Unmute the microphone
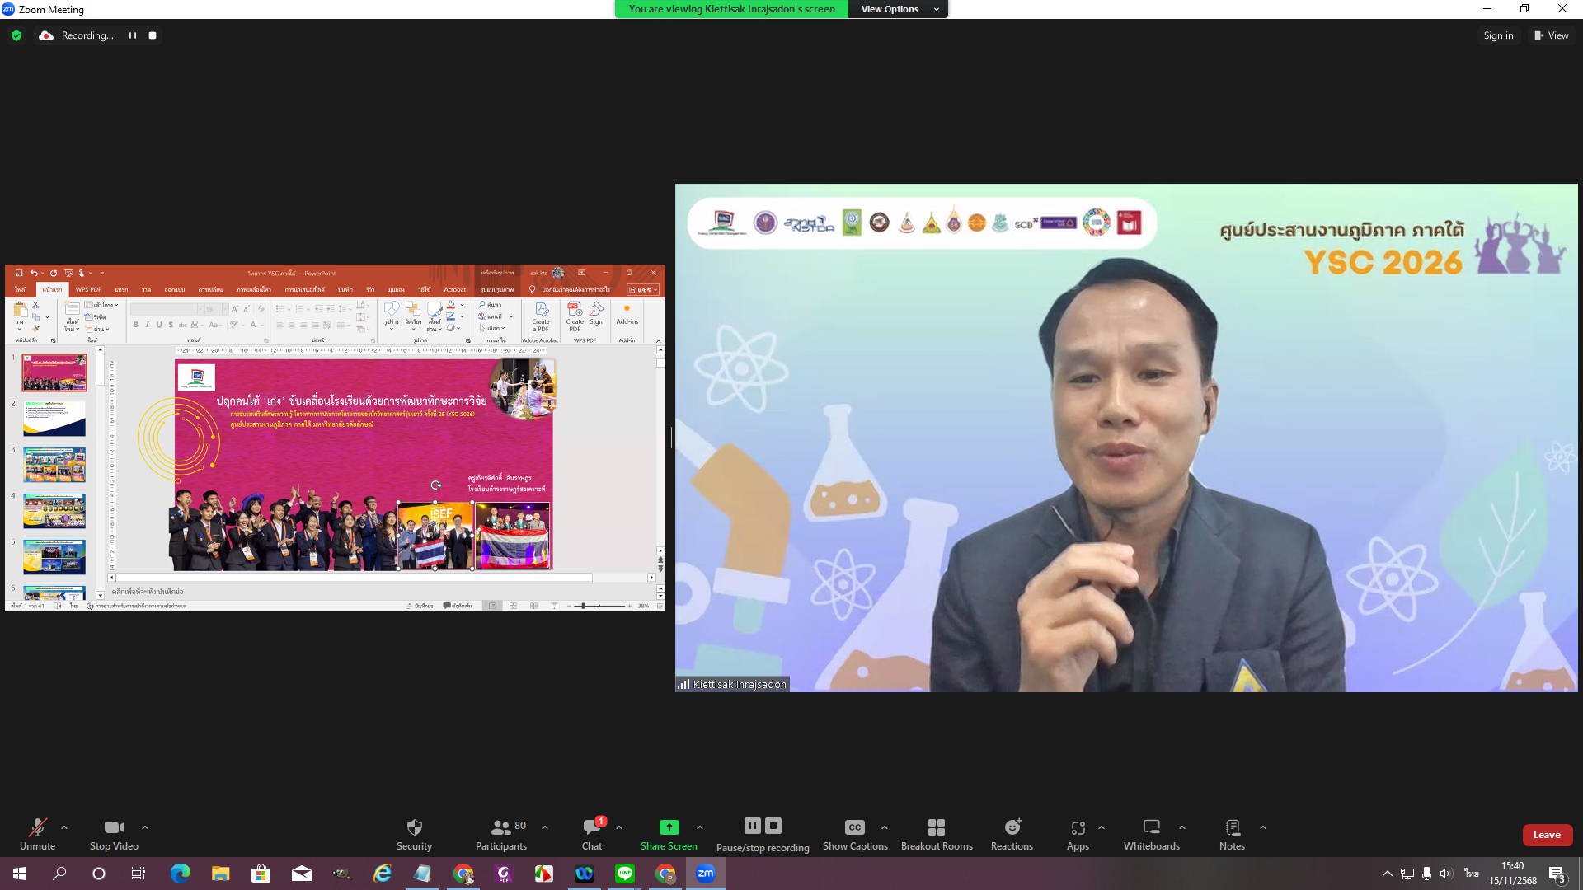 pyautogui.click(x=37, y=827)
